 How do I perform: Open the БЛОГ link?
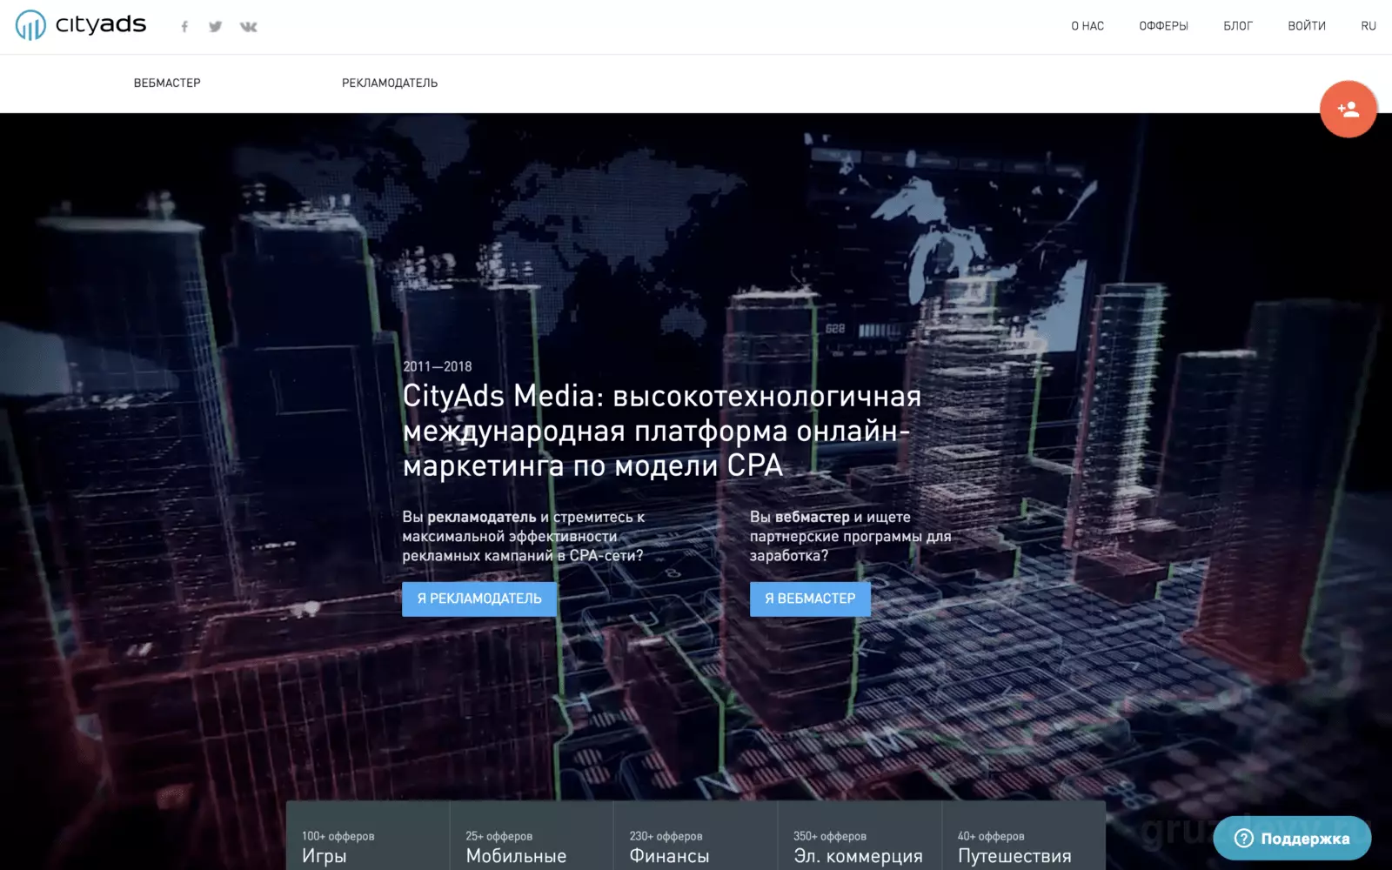coord(1238,26)
